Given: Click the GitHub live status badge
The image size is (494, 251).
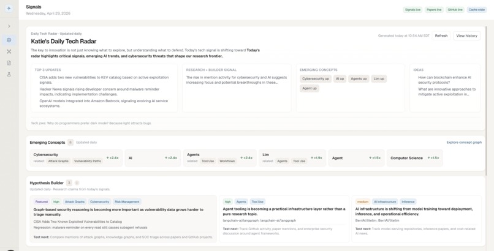Looking at the screenshot, I should 455,10.
